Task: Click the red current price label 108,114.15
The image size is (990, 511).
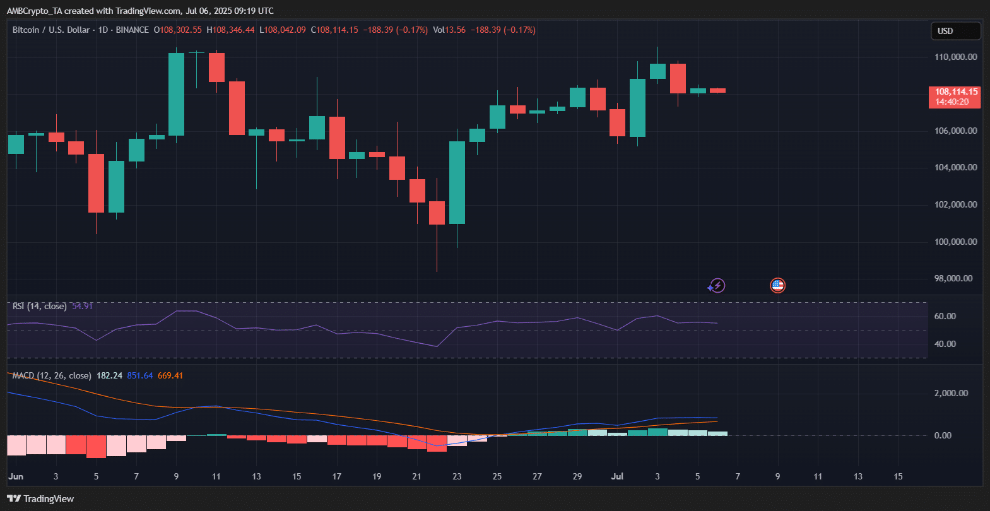Action: point(955,97)
